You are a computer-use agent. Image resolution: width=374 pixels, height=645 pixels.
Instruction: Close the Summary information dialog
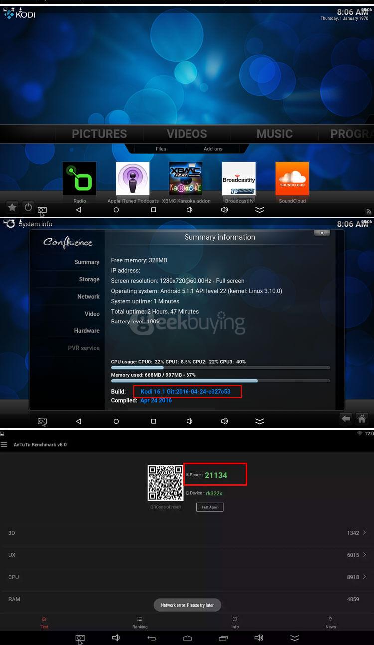tap(322, 233)
